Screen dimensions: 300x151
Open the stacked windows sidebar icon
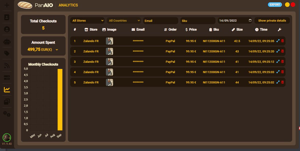pyautogui.click(x=7, y=102)
